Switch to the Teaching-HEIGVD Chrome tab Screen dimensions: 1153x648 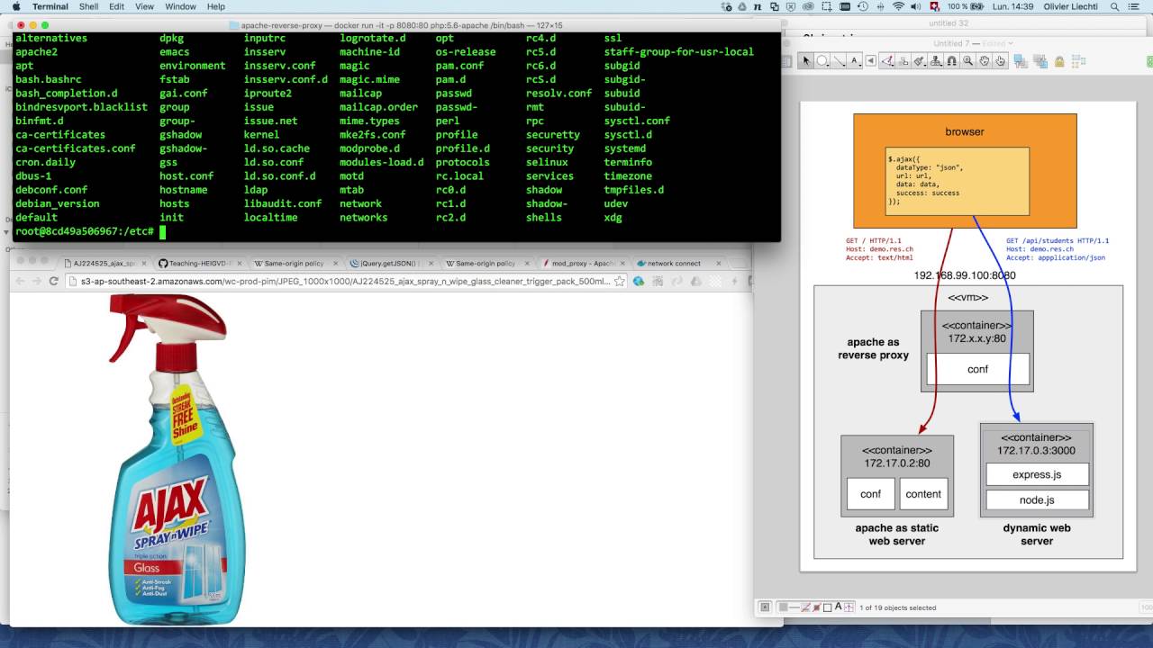coord(200,263)
